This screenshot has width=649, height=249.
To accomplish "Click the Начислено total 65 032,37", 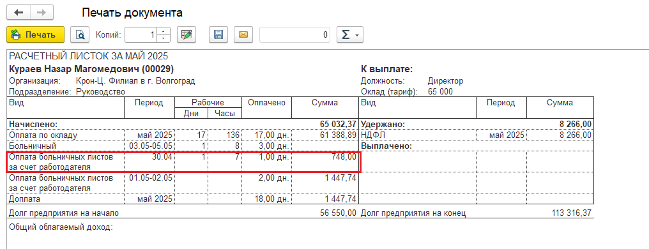I will point(338,124).
